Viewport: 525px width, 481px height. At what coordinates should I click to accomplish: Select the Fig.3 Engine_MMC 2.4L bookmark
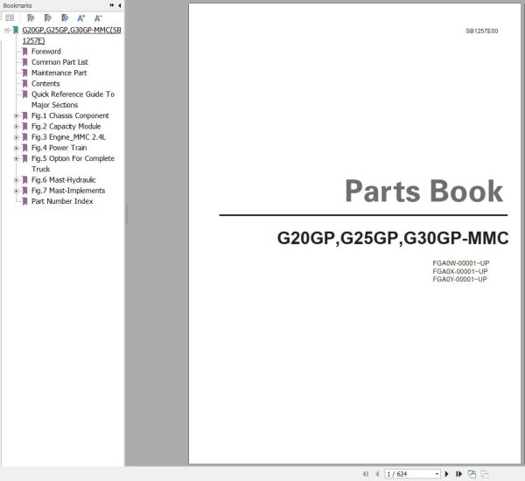point(68,137)
